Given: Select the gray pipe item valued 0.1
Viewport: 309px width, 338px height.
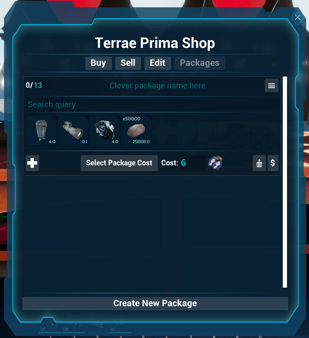Looking at the screenshot, I should (x=73, y=131).
